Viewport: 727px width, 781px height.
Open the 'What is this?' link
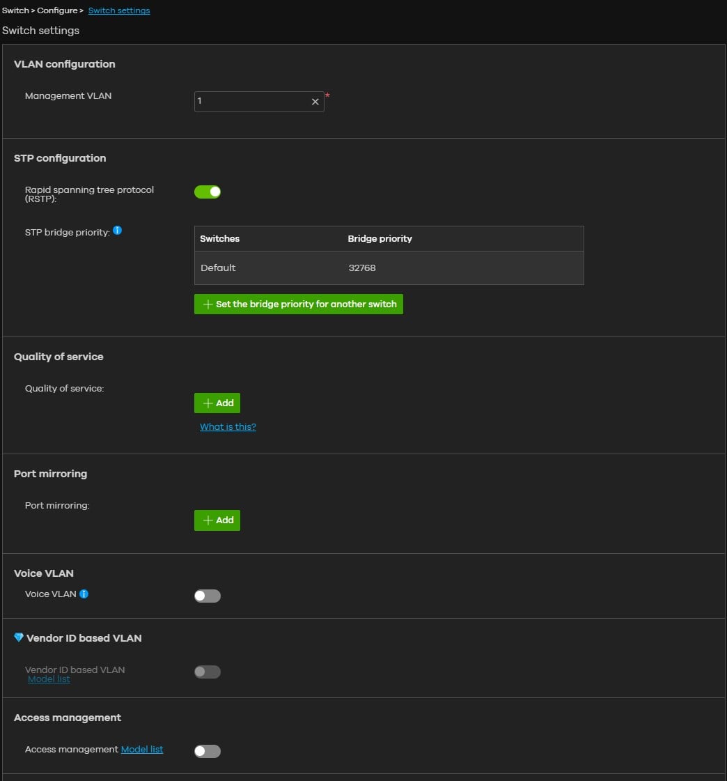228,427
